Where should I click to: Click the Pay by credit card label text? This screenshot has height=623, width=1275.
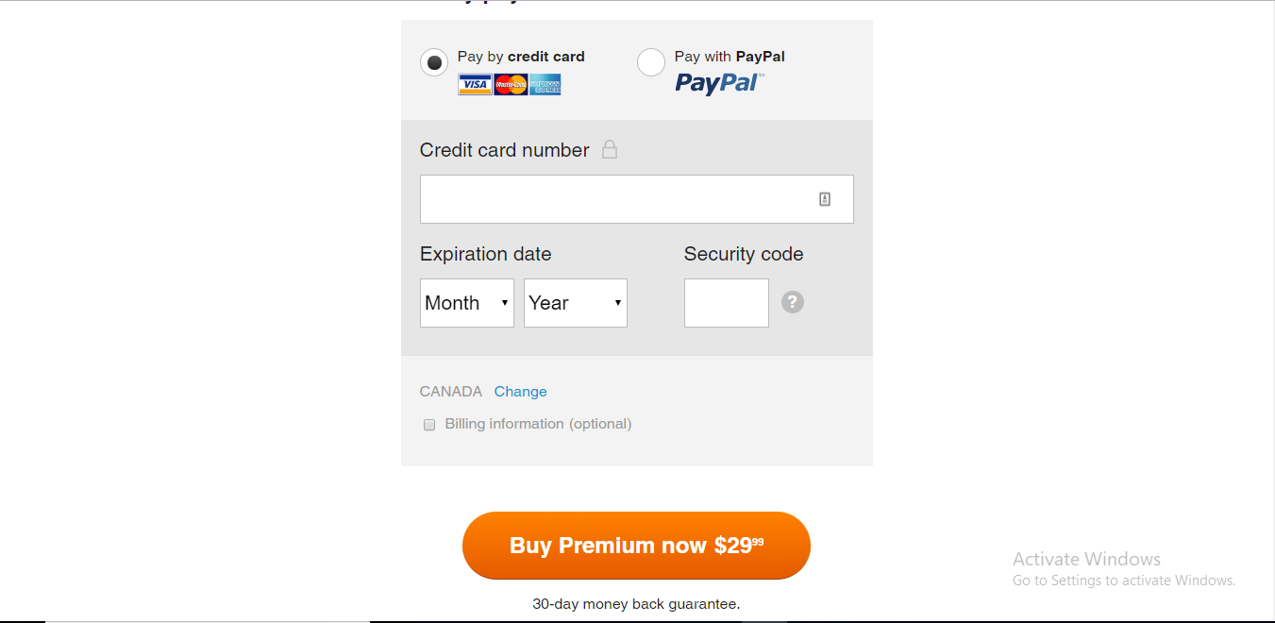pos(521,57)
